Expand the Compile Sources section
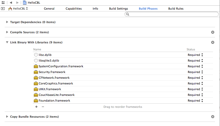The height and width of the screenshot is (126, 220). pyautogui.click(x=7, y=32)
